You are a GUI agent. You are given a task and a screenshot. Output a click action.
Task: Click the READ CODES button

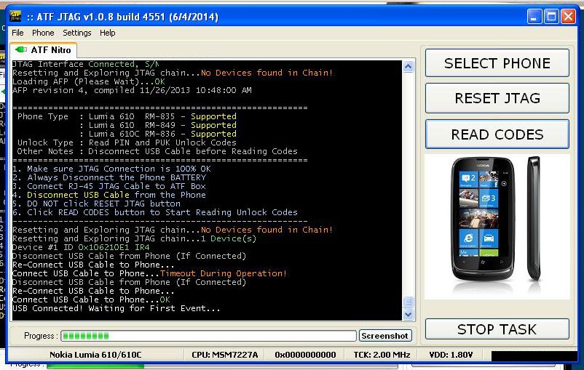point(497,134)
